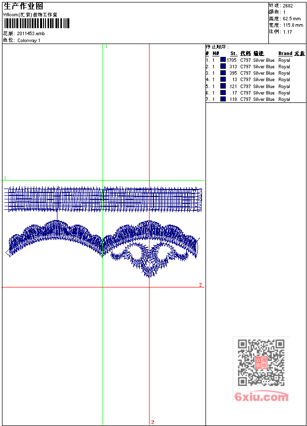Viewport: 307px width, 426px height.
Task: Click the width value 115.8 mm
Action: click(293, 25)
